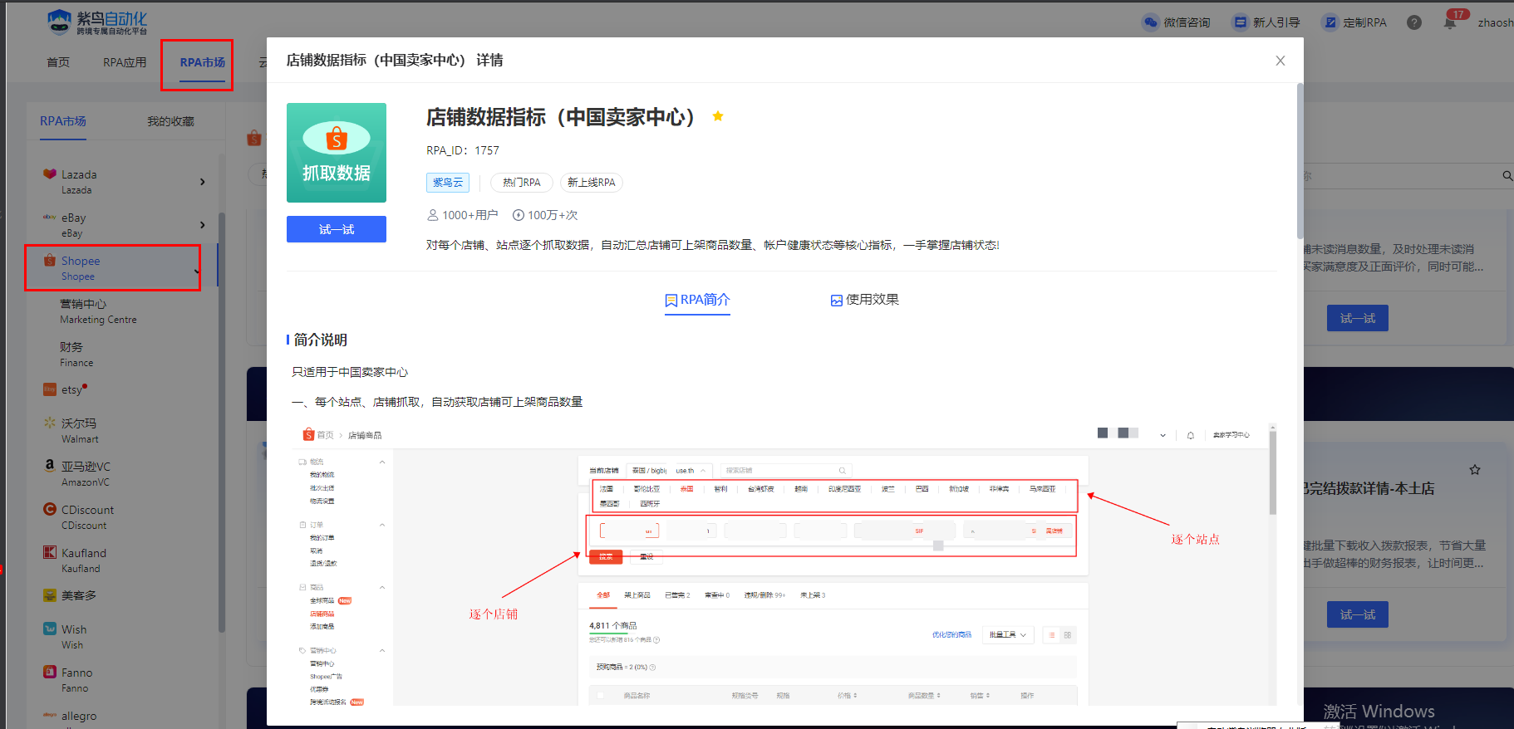Select the 紫鸟云 tag
The width and height of the screenshot is (1514, 729).
pyautogui.click(x=448, y=183)
